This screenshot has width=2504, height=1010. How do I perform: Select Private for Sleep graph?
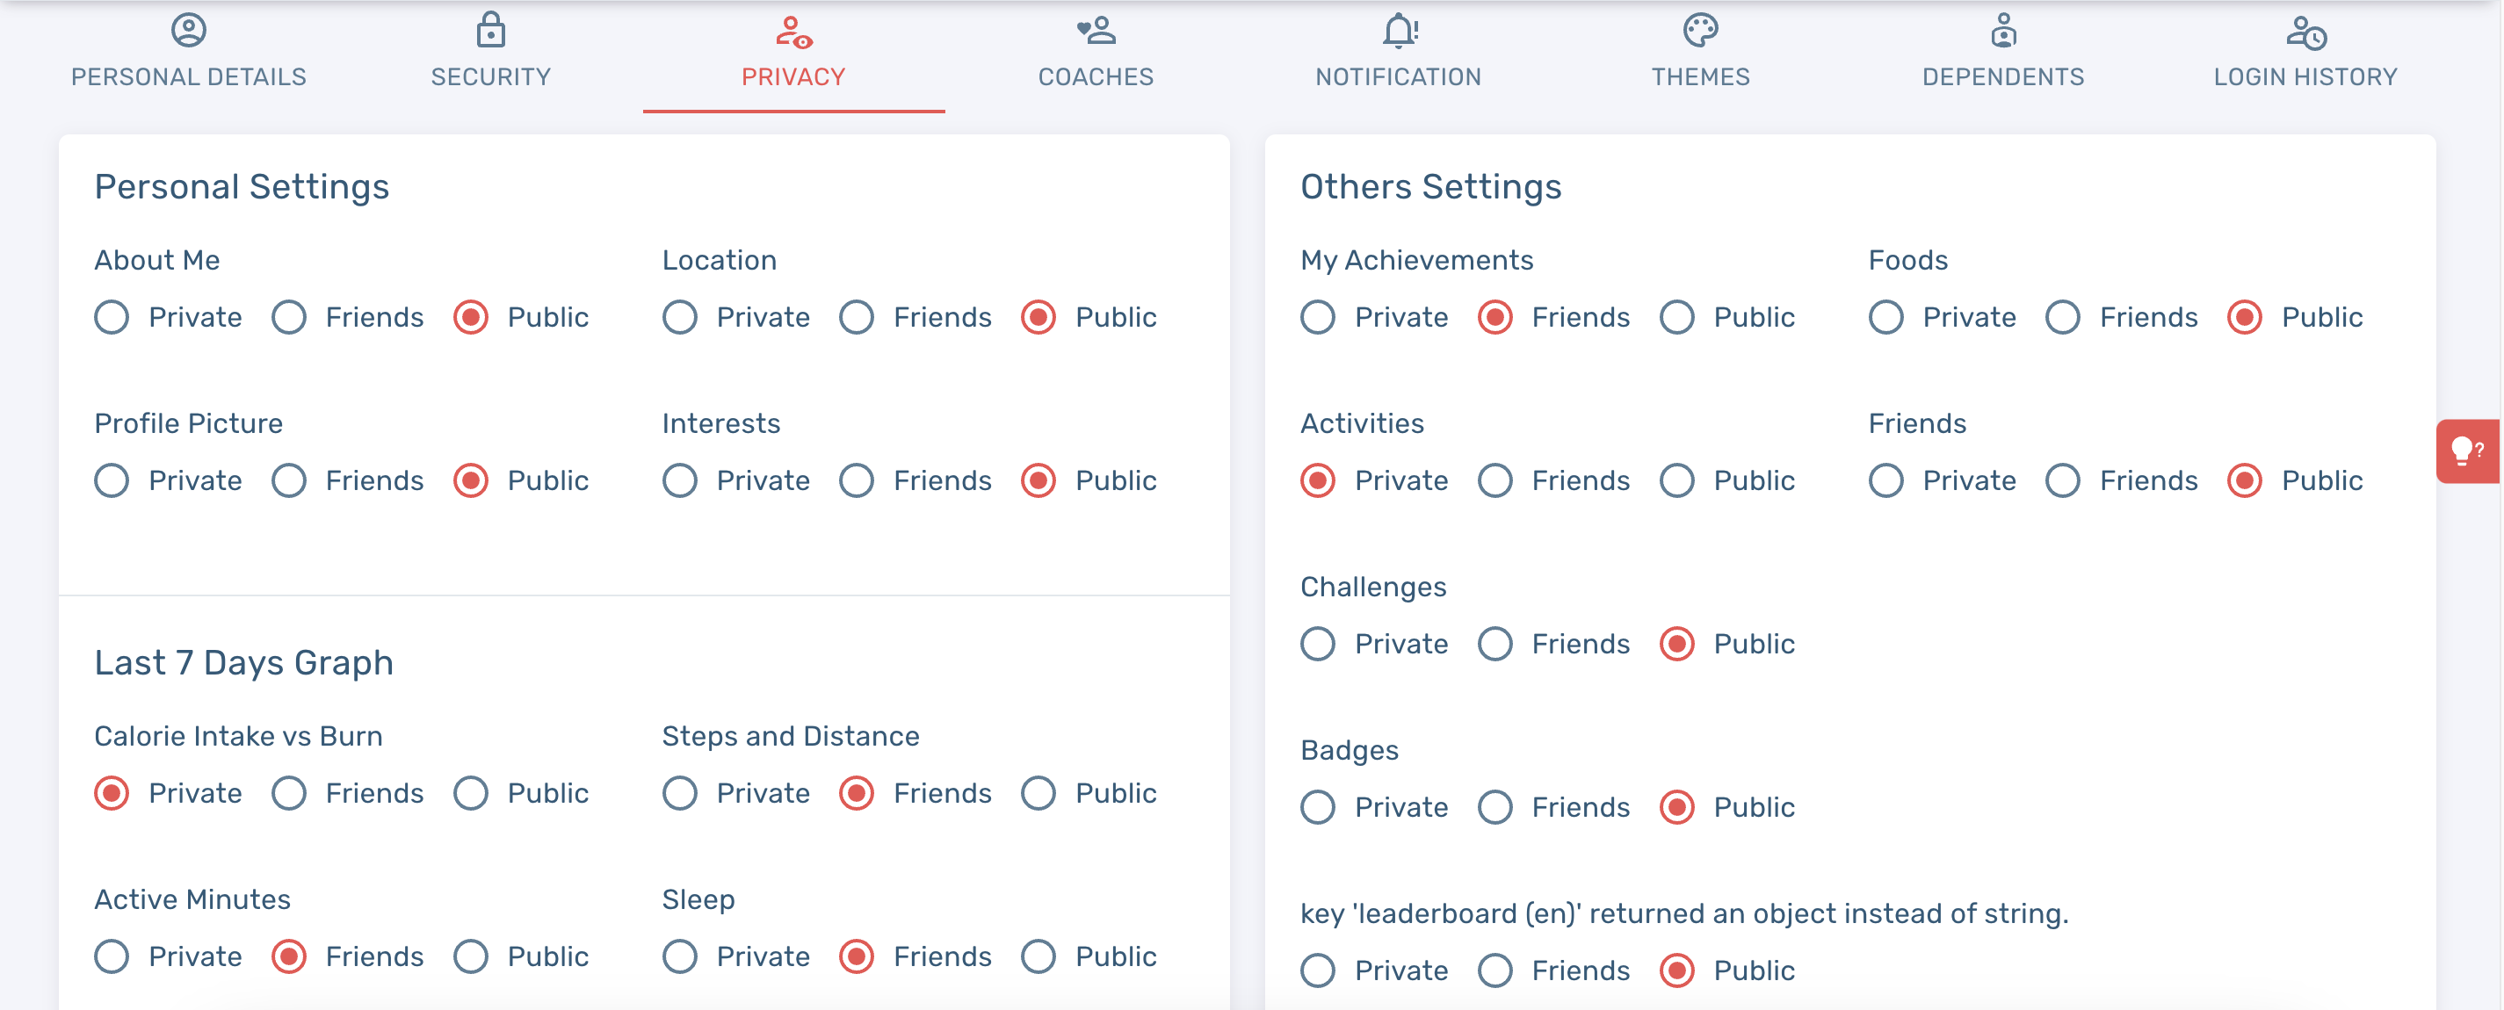(x=679, y=956)
